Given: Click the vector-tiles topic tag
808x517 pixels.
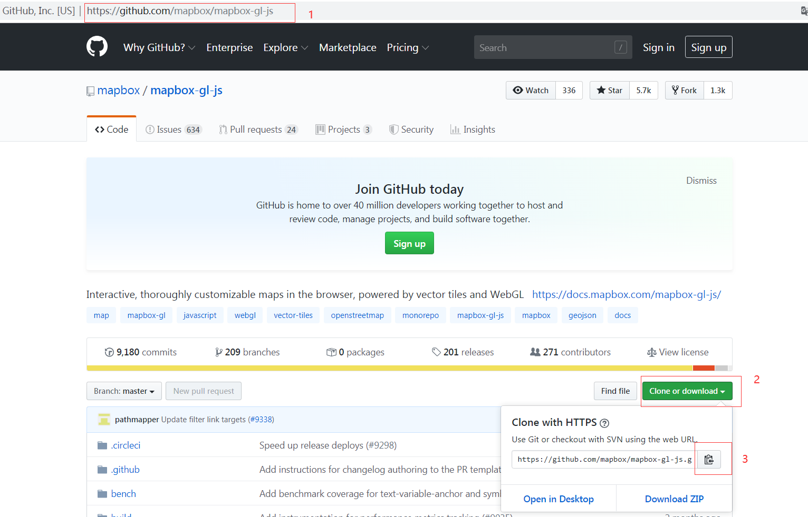Looking at the screenshot, I should pyautogui.click(x=293, y=315).
